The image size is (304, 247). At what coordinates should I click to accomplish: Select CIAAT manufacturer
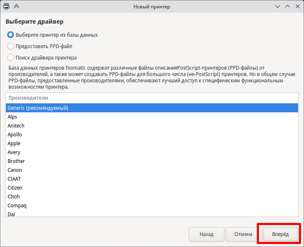pos(152,179)
